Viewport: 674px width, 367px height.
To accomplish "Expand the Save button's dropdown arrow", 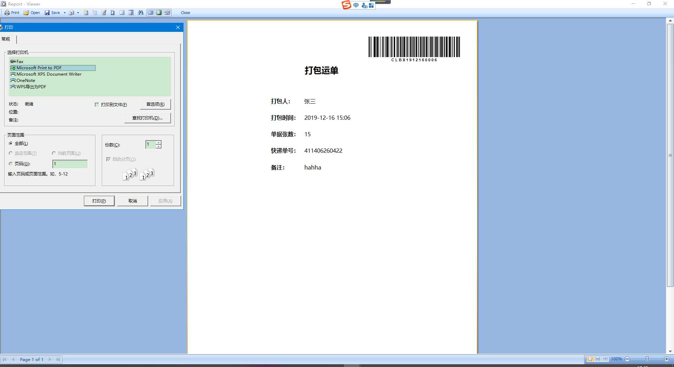I will click(64, 13).
